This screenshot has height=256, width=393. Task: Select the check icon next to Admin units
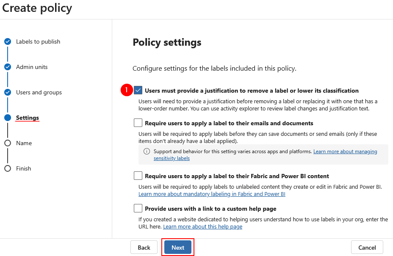(8, 67)
